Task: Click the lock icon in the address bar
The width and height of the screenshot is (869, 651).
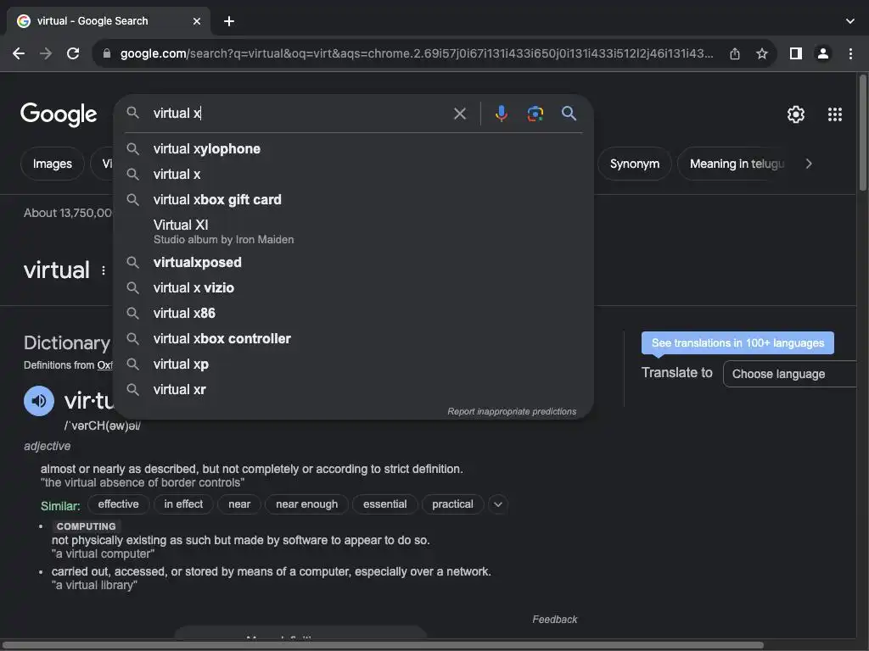Action: [x=107, y=53]
